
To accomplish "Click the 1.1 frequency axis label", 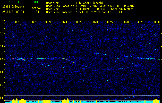I will [2, 33].
